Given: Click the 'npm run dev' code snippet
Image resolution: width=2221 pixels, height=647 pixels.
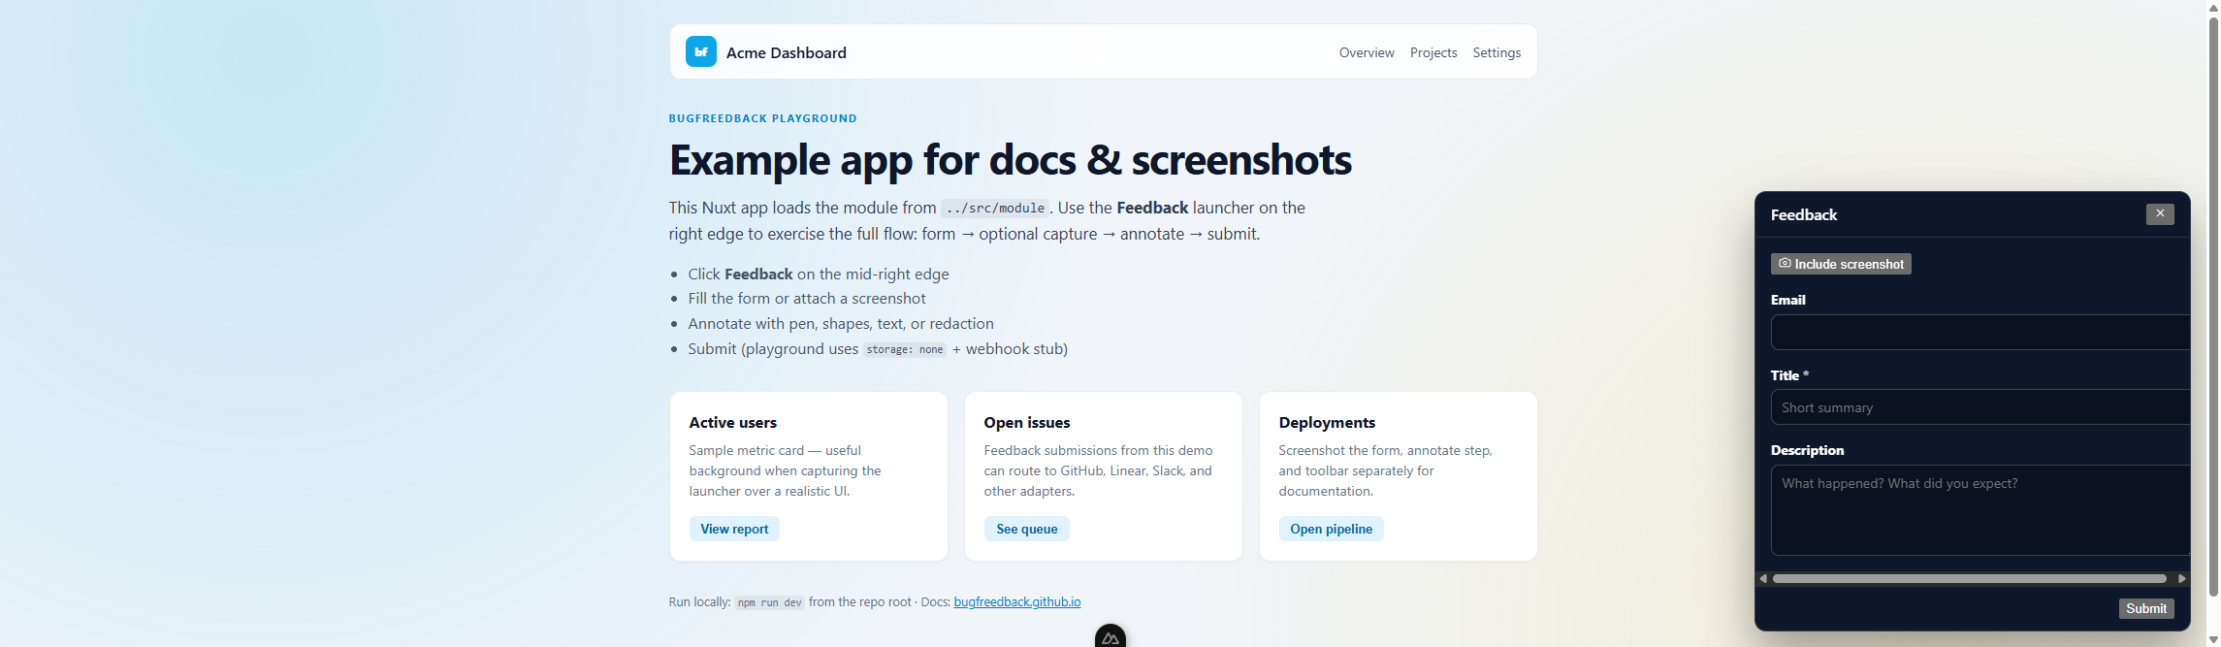Looking at the screenshot, I should point(769,603).
